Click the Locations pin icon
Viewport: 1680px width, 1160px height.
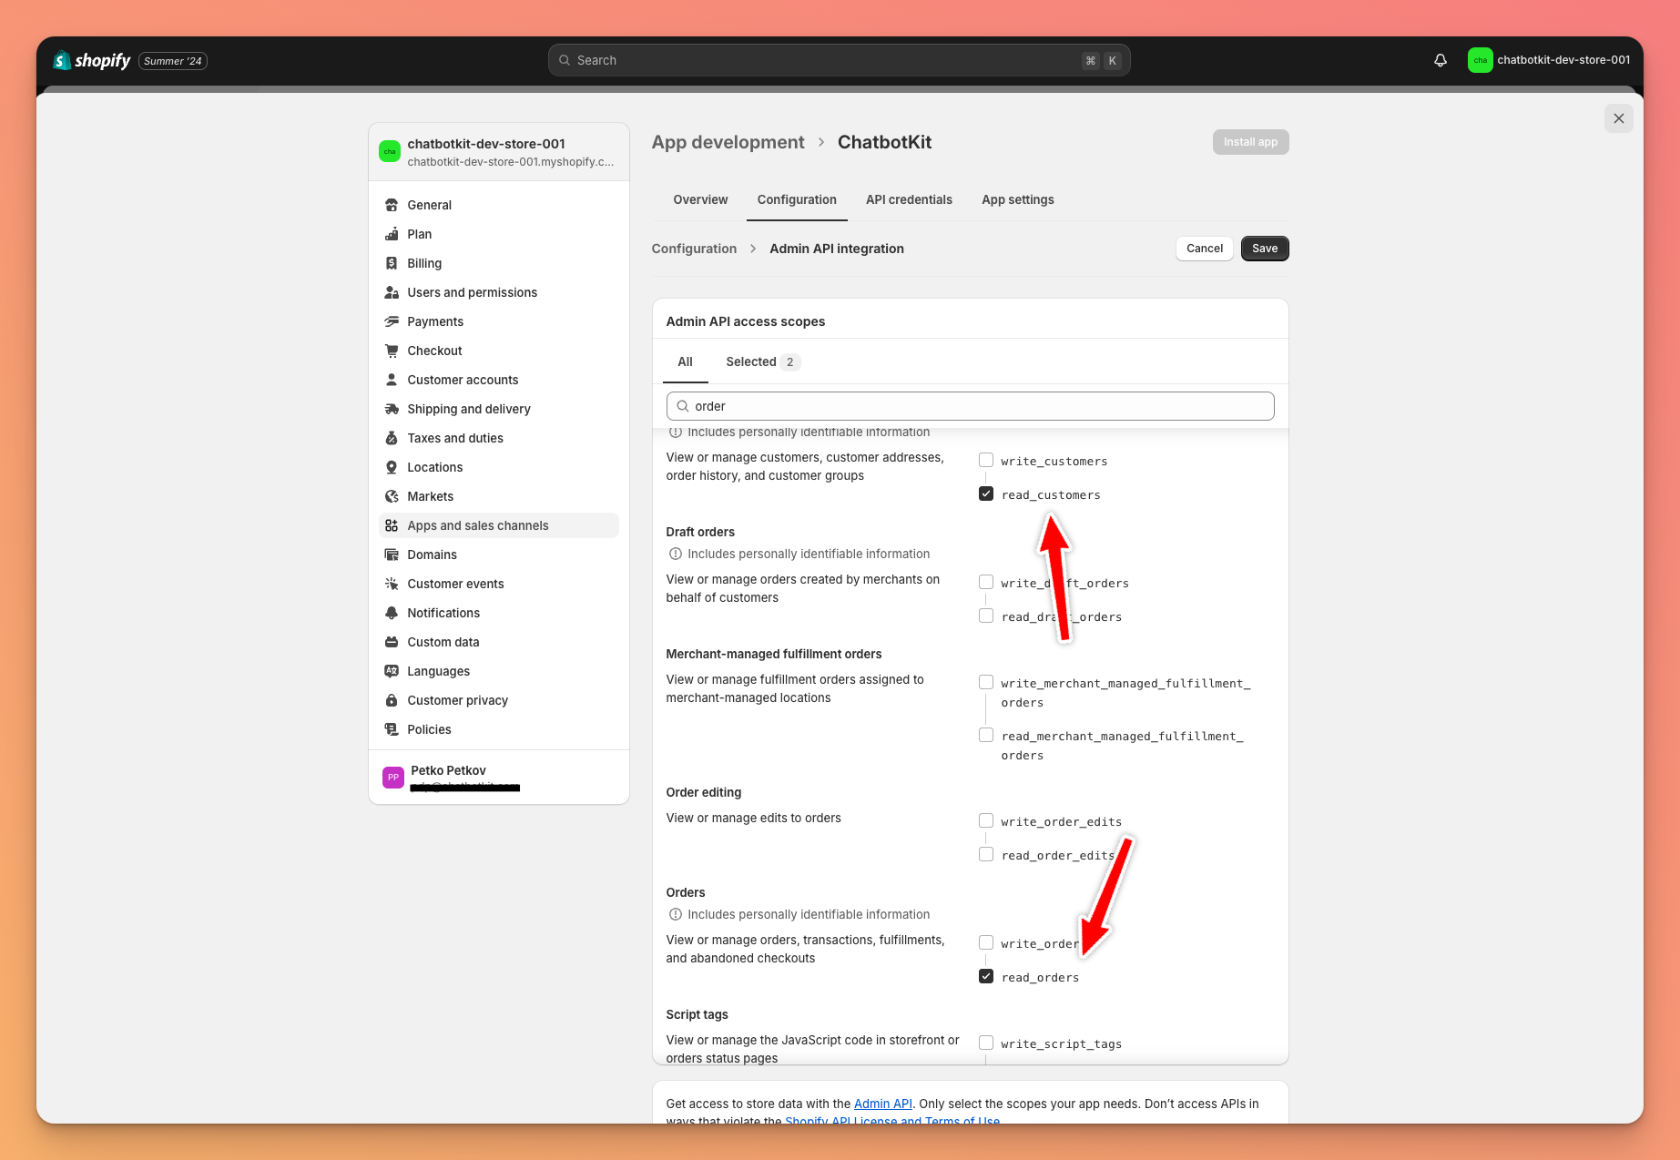(x=392, y=467)
